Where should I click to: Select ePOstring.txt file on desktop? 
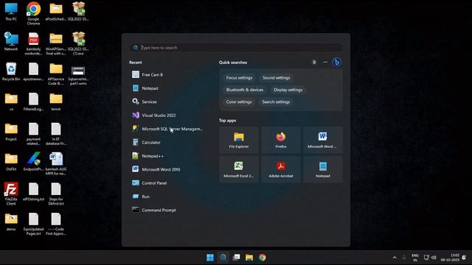click(x=33, y=191)
